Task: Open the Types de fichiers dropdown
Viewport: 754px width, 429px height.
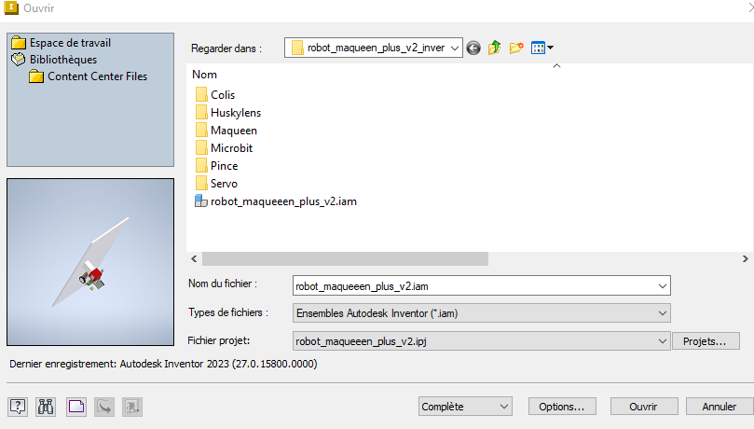Action: click(662, 313)
